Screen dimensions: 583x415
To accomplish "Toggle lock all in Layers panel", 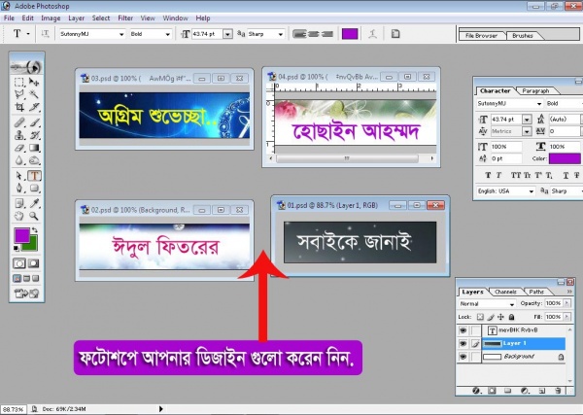I will [x=512, y=317].
